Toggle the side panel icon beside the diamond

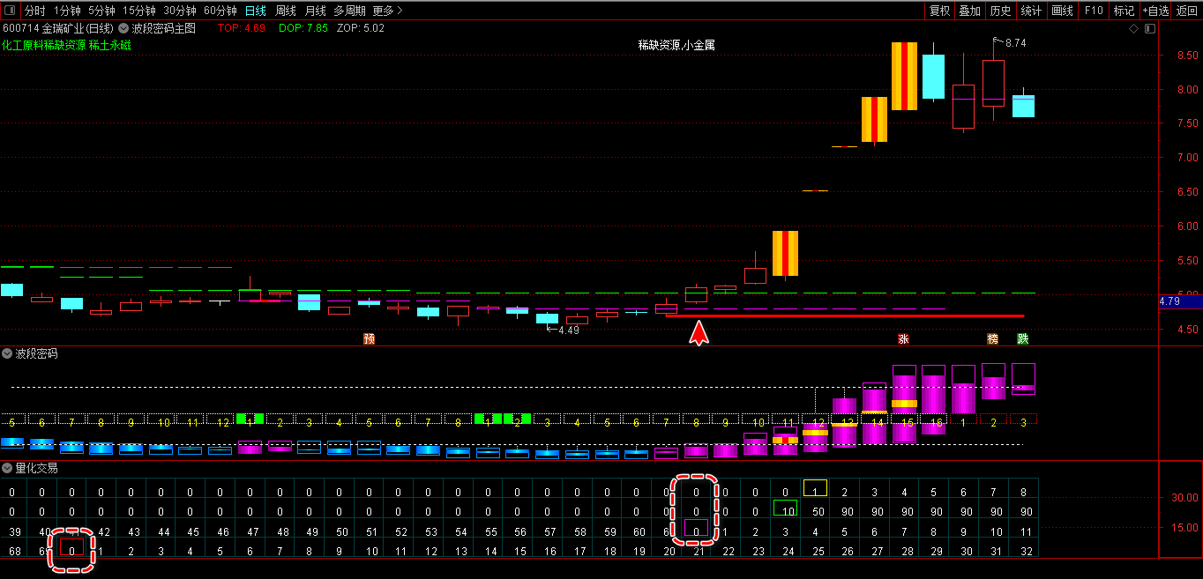(x=1150, y=28)
